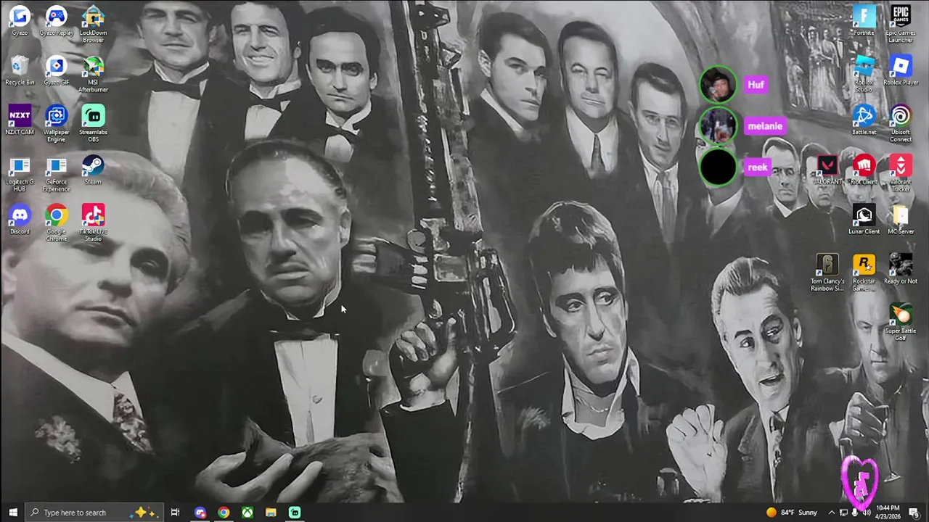Launch TikTok LIVE Studio from the desktop

point(93,223)
